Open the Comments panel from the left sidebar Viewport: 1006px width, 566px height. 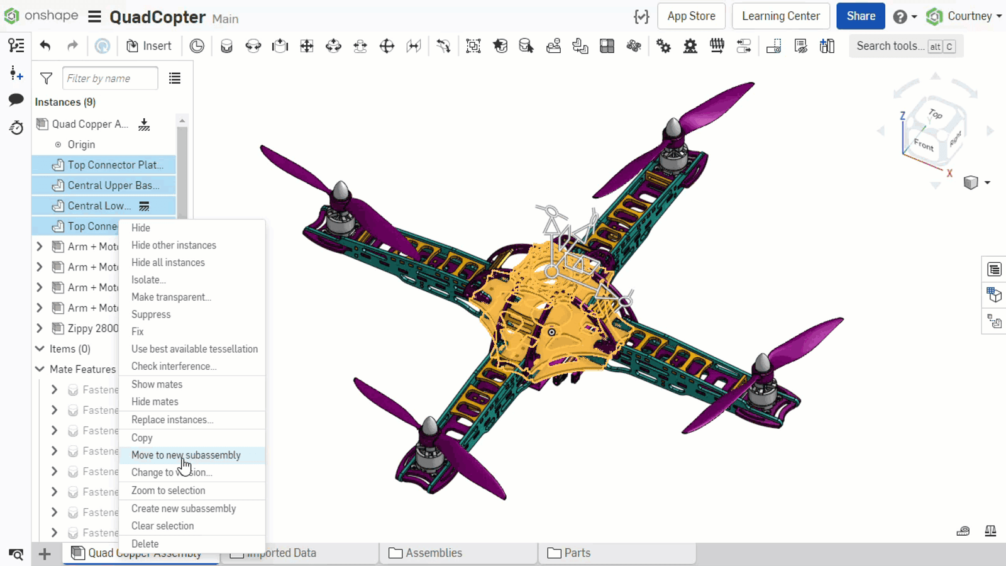point(16,100)
